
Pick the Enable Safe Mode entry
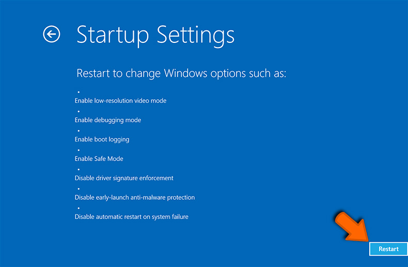99,159
